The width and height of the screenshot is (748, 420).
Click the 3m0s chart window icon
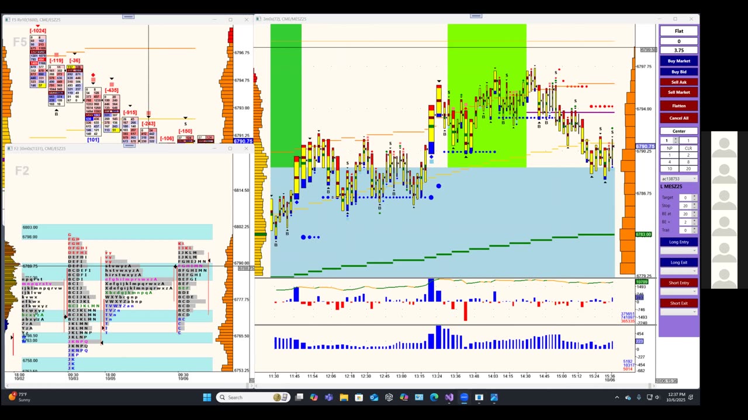(258, 19)
